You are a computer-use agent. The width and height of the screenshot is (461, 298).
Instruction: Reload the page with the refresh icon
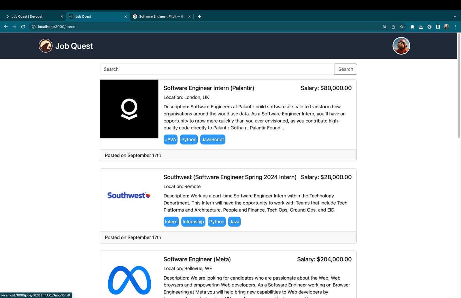point(23,27)
